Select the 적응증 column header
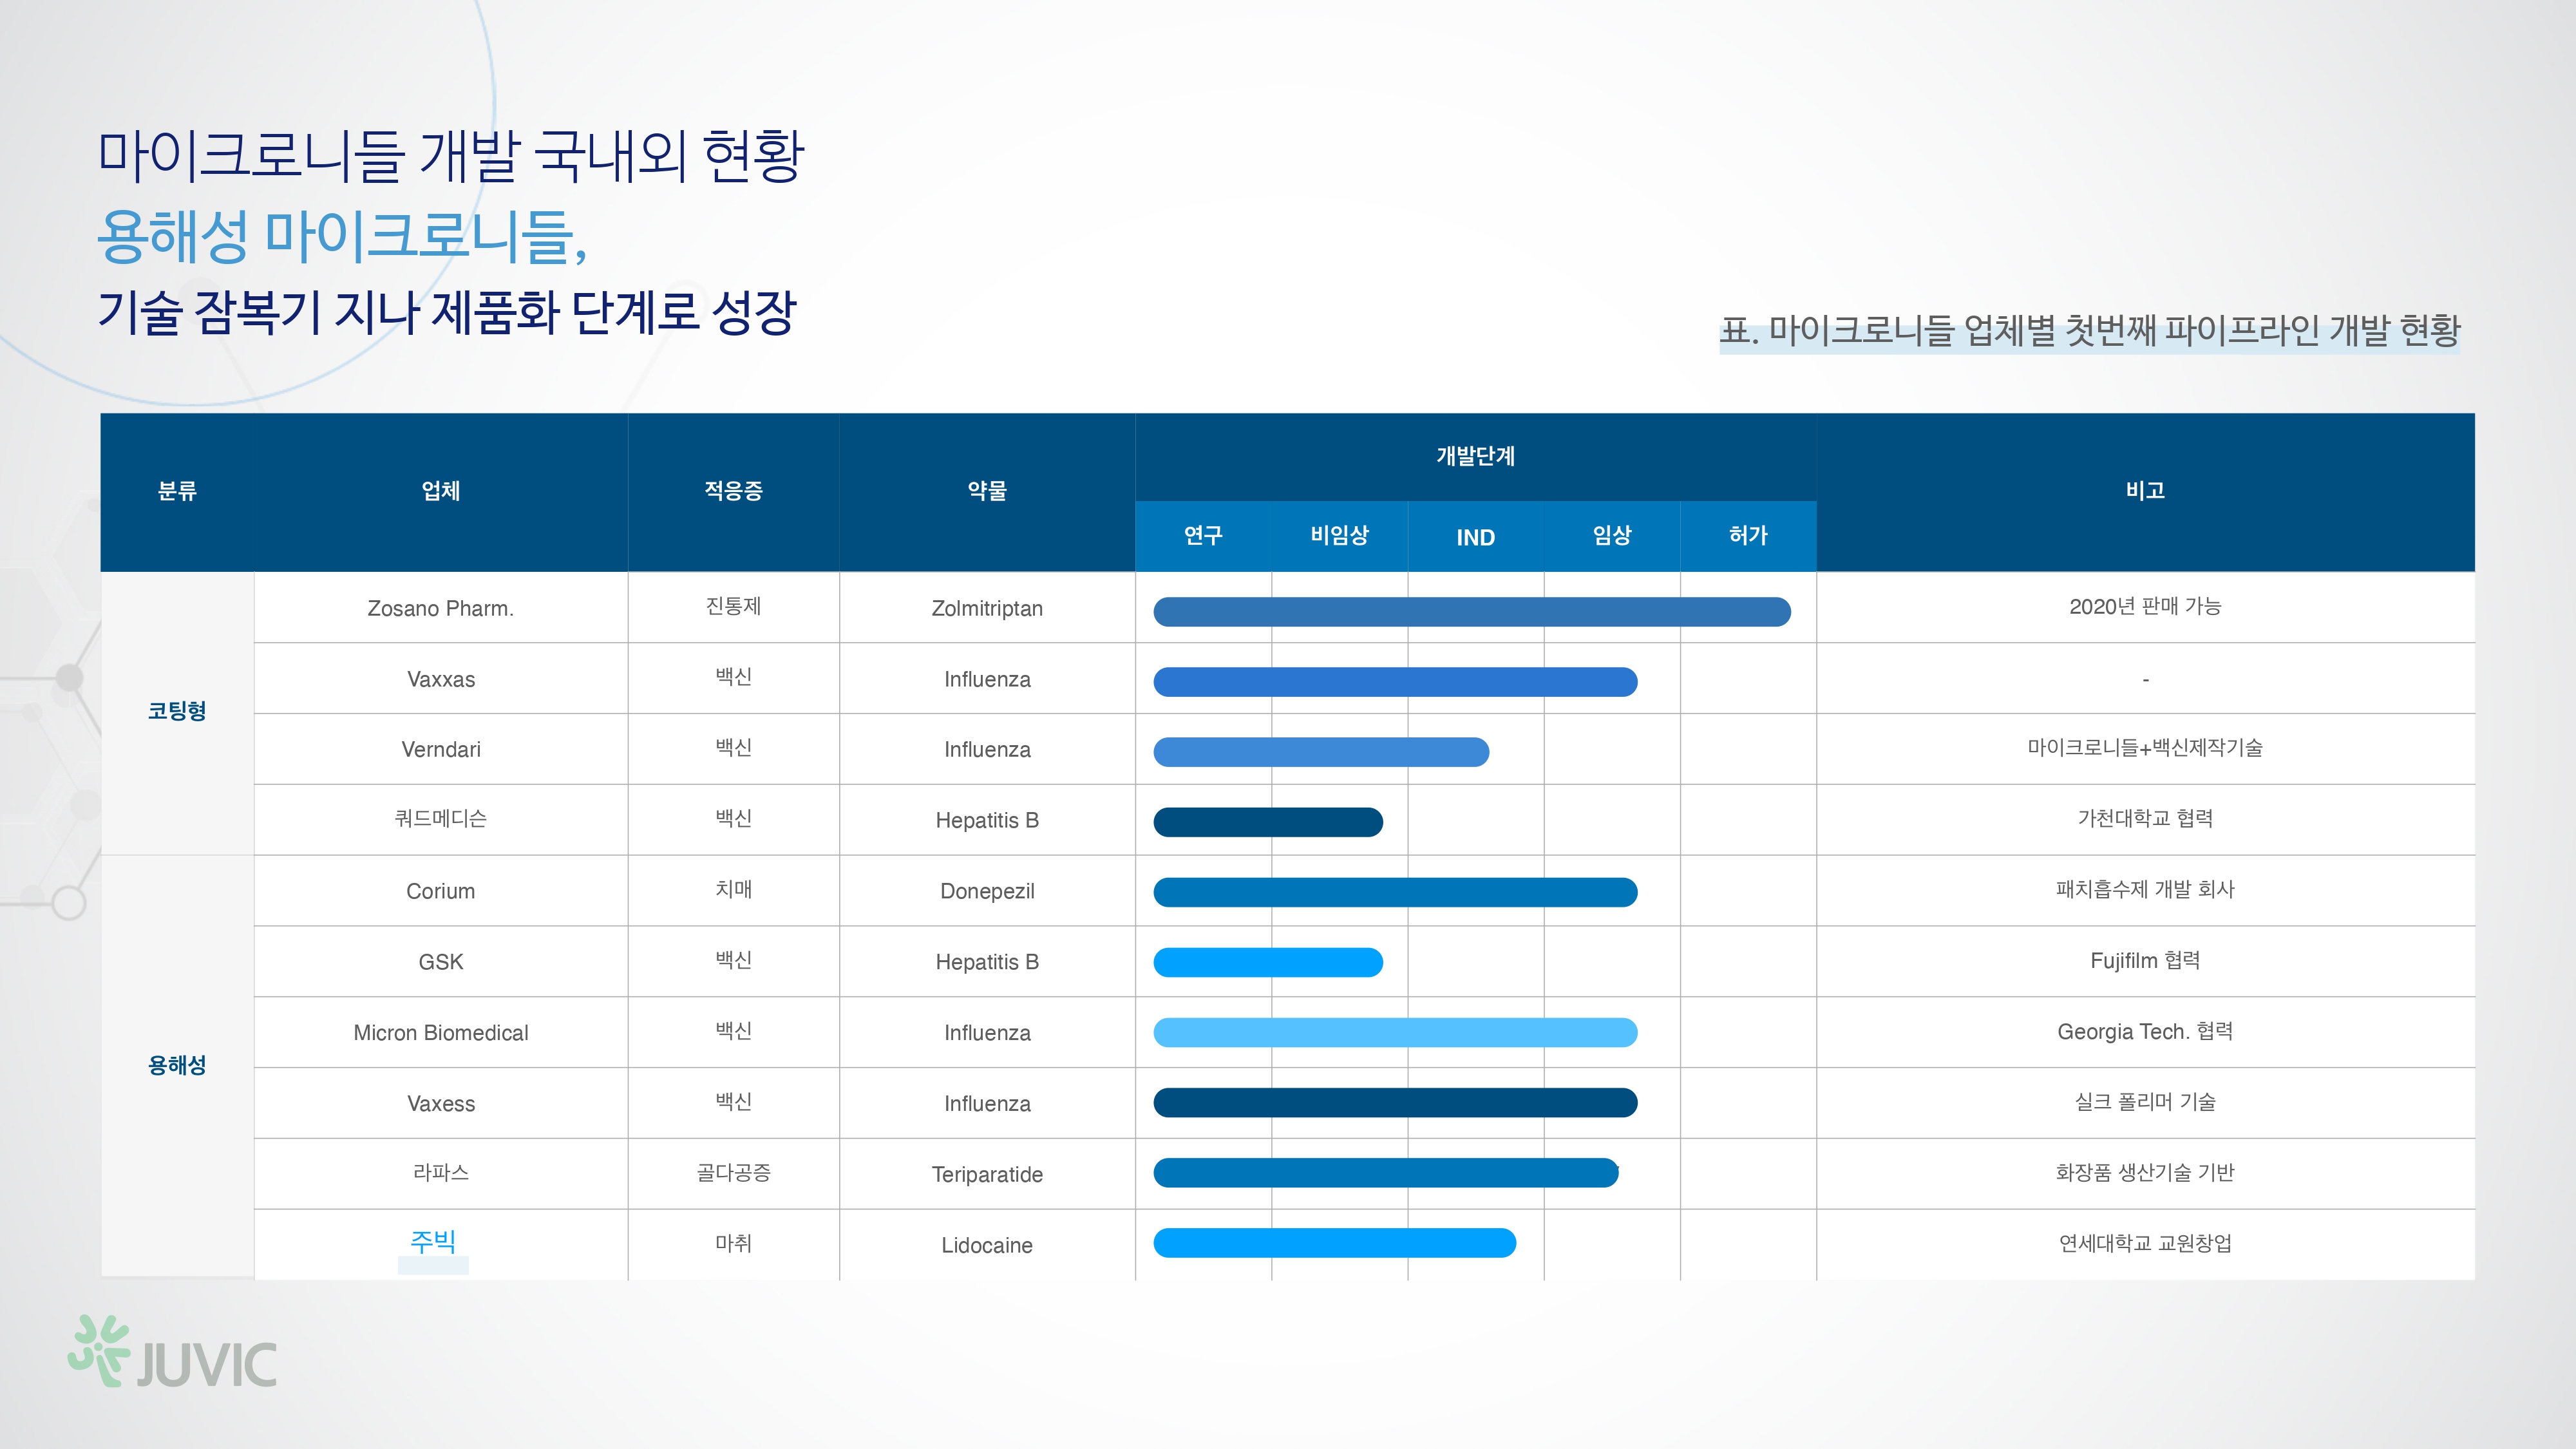This screenshot has width=2576, height=1449. point(733,491)
